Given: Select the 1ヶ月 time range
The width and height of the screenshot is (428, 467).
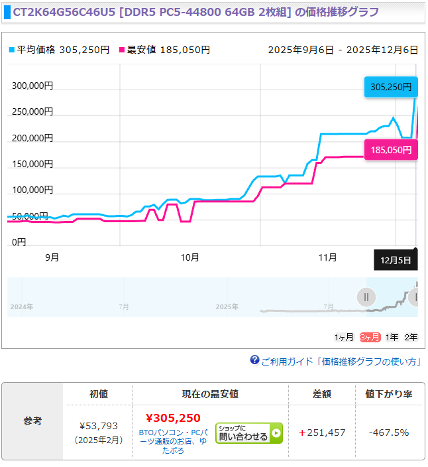Looking at the screenshot, I should click(345, 337).
